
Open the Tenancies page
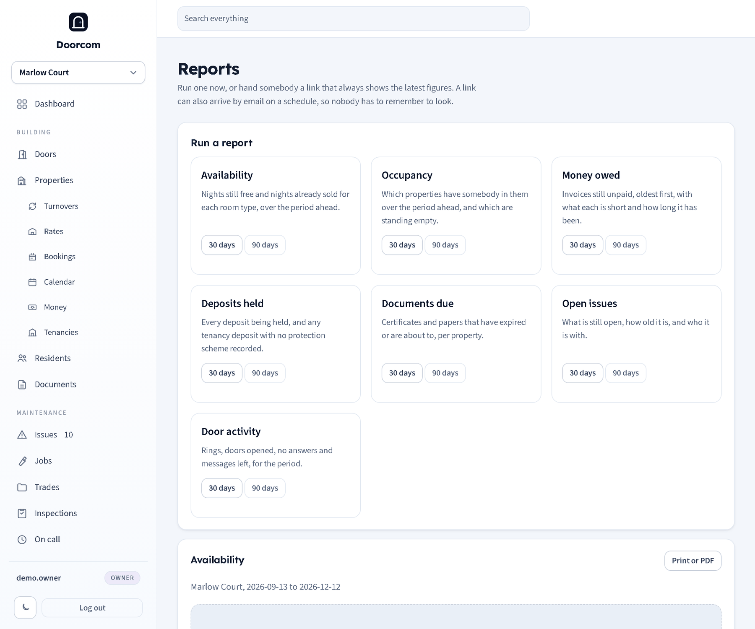83,333
